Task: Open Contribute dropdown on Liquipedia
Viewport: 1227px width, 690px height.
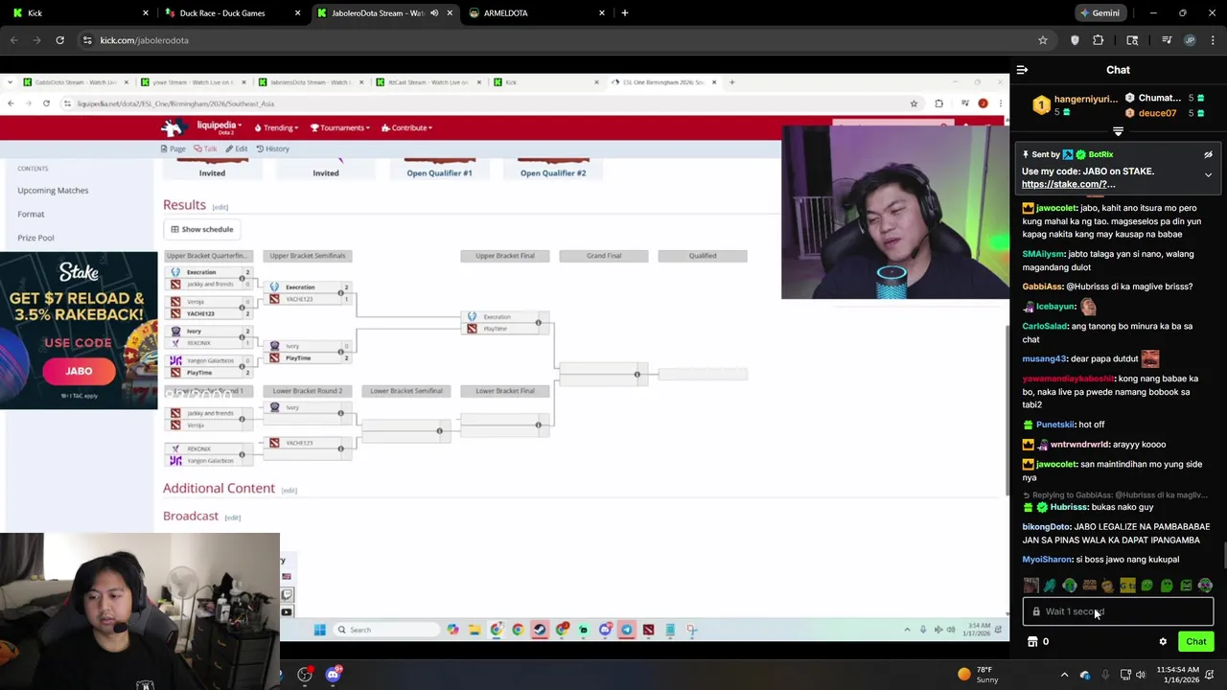Action: 406,127
